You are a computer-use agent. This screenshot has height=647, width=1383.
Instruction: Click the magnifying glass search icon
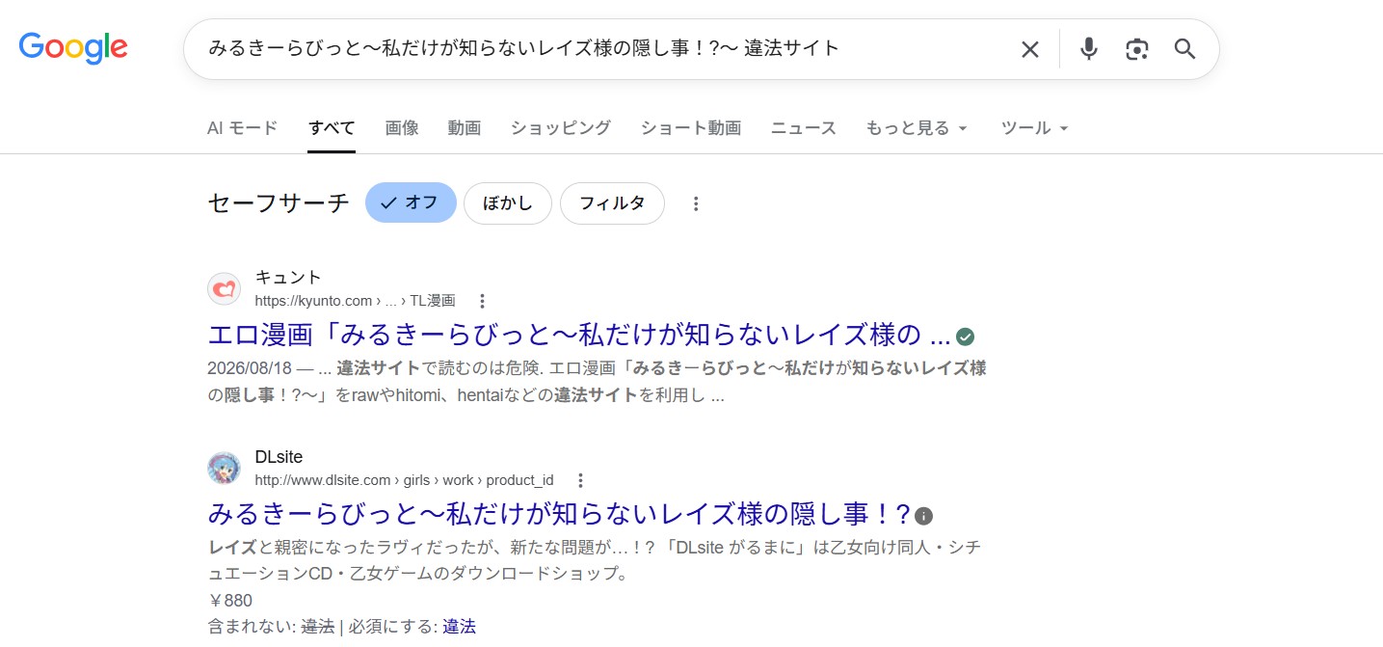pyautogui.click(x=1184, y=48)
